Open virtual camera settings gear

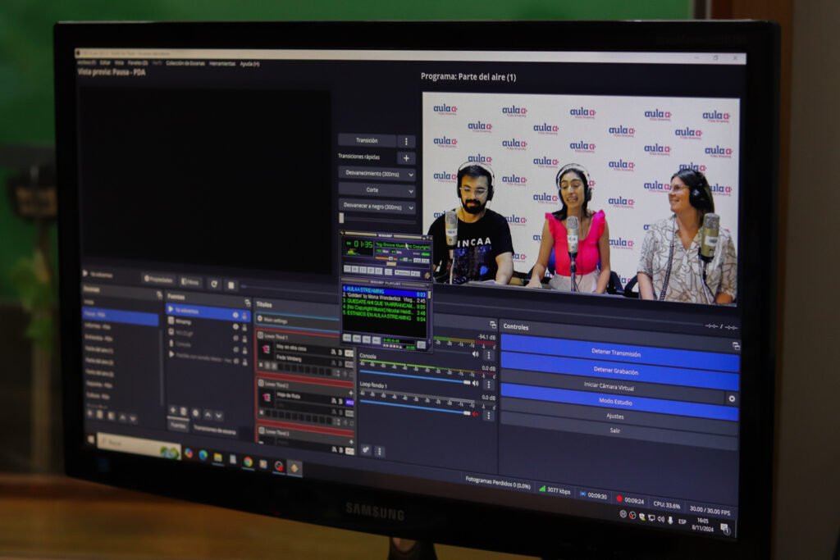[732, 398]
